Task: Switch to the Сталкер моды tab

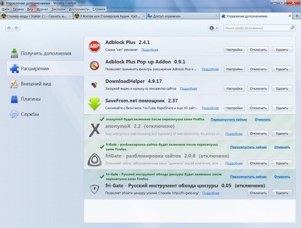Action: tap(37, 16)
